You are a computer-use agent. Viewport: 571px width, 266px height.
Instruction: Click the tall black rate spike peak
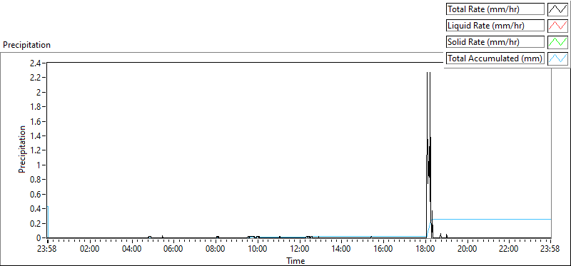427,73
